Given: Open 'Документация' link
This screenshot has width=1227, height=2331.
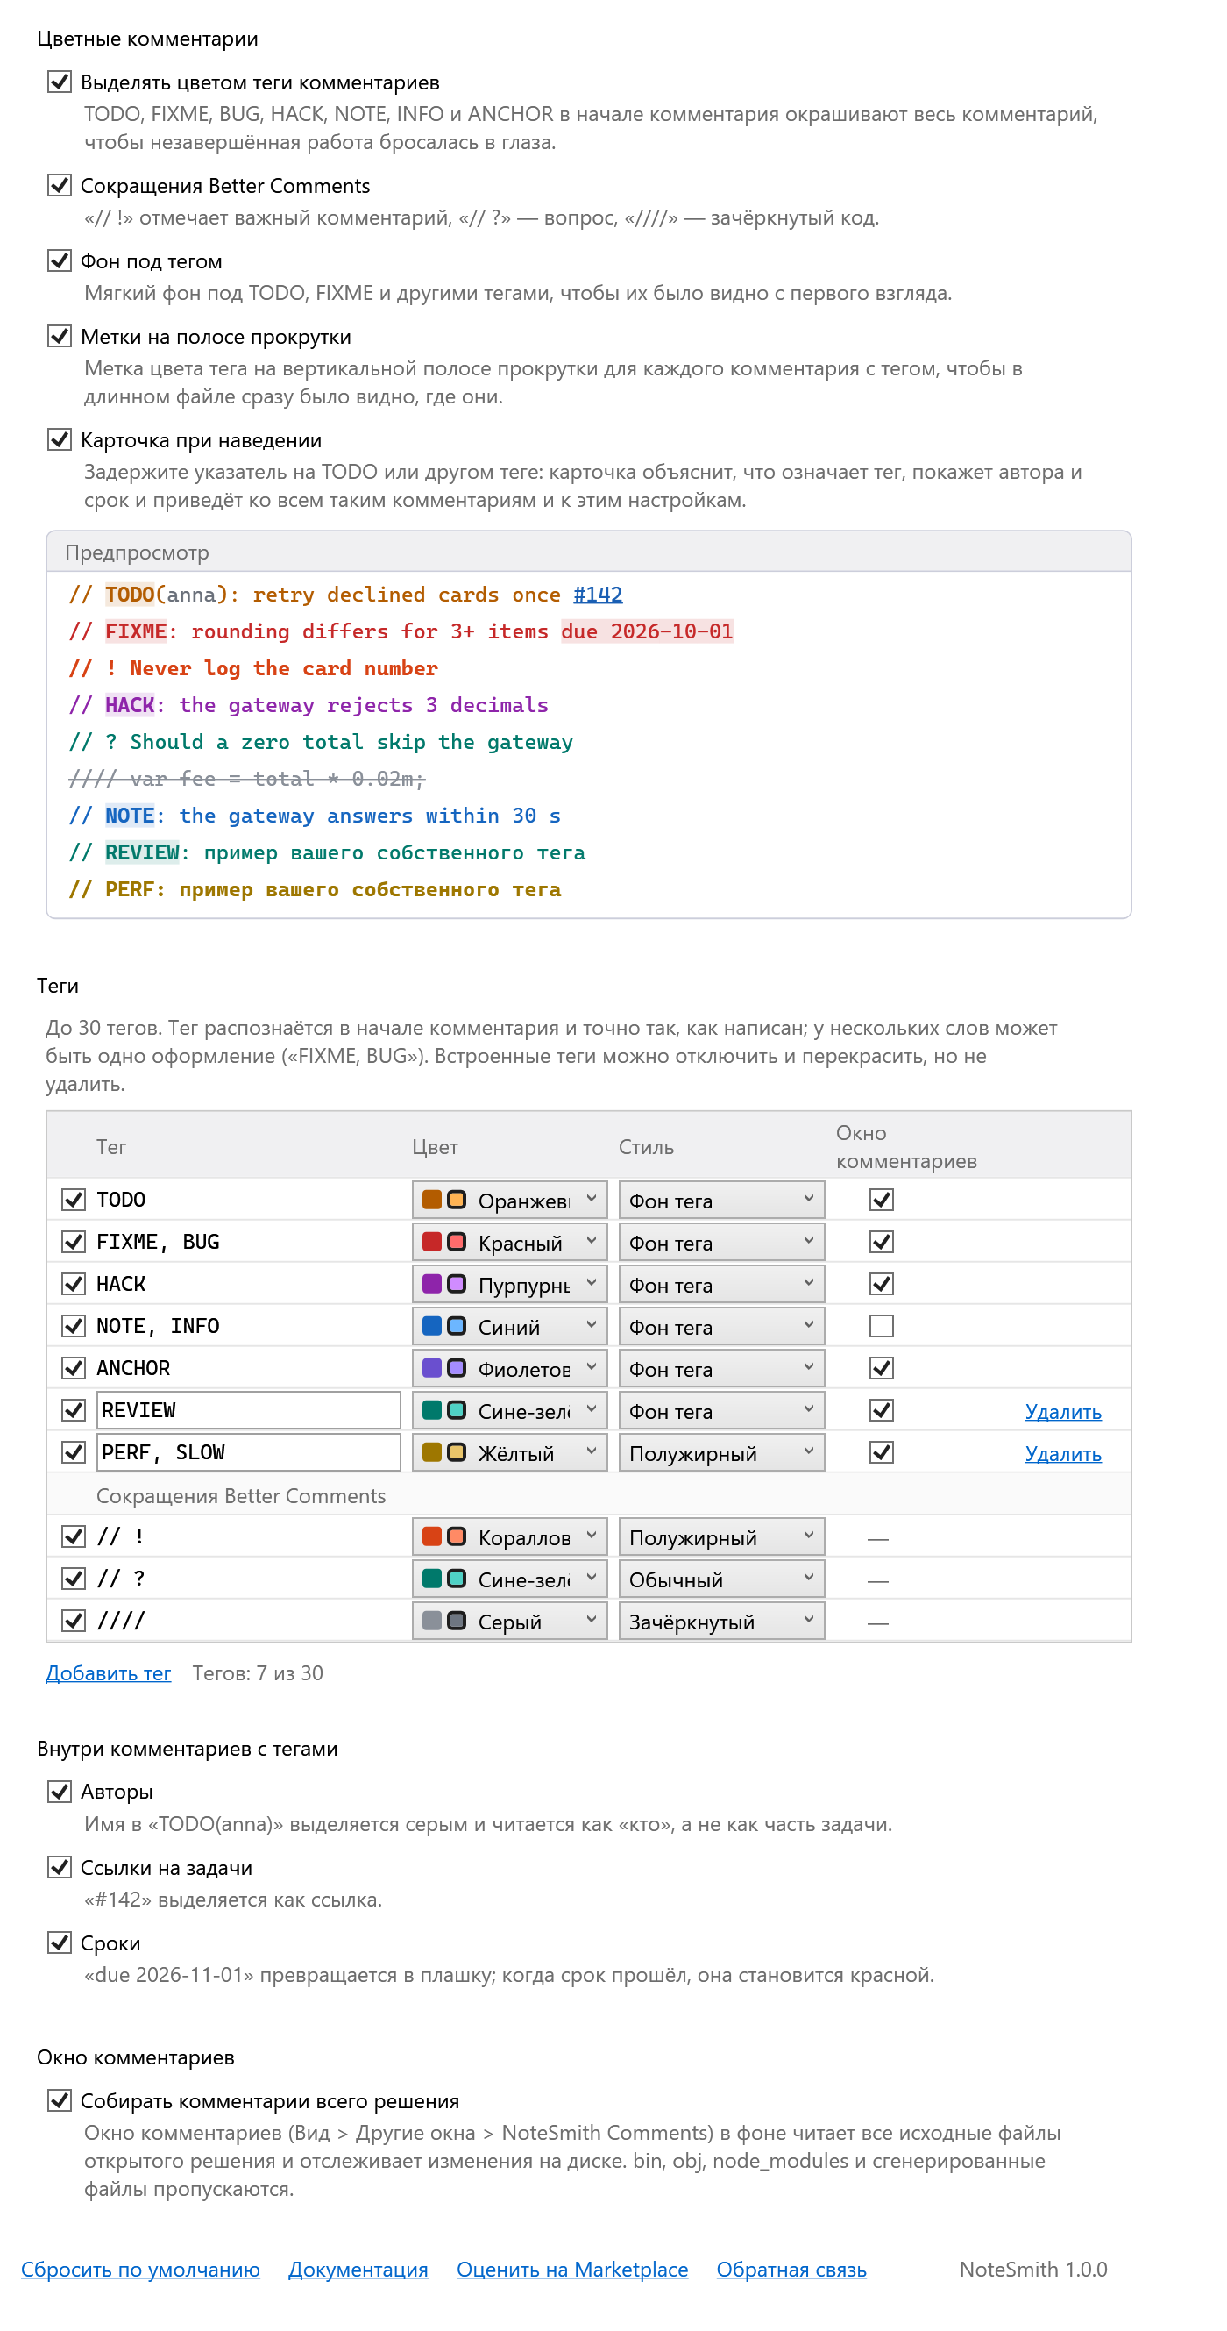Looking at the screenshot, I should click(x=358, y=2270).
